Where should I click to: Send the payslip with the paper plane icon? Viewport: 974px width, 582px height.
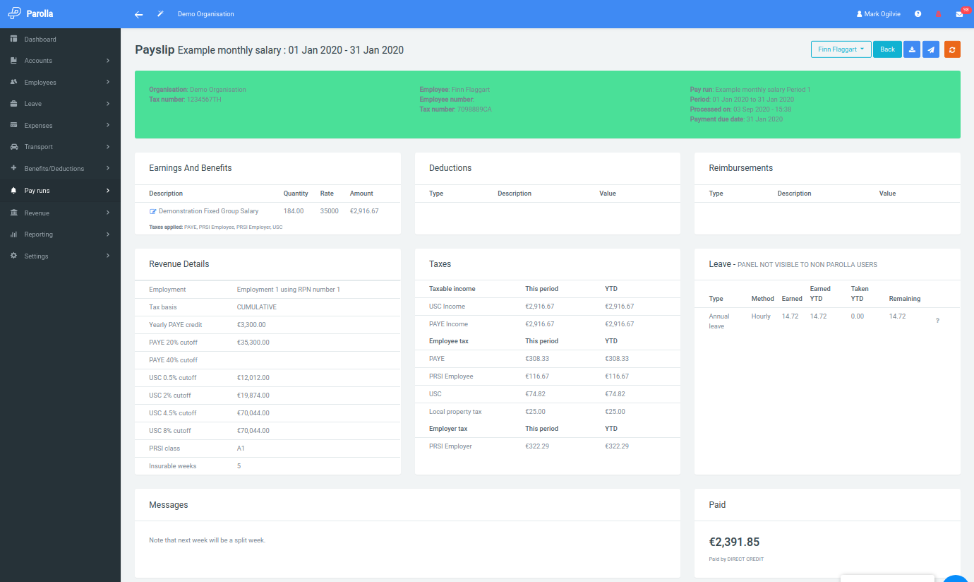pyautogui.click(x=931, y=49)
